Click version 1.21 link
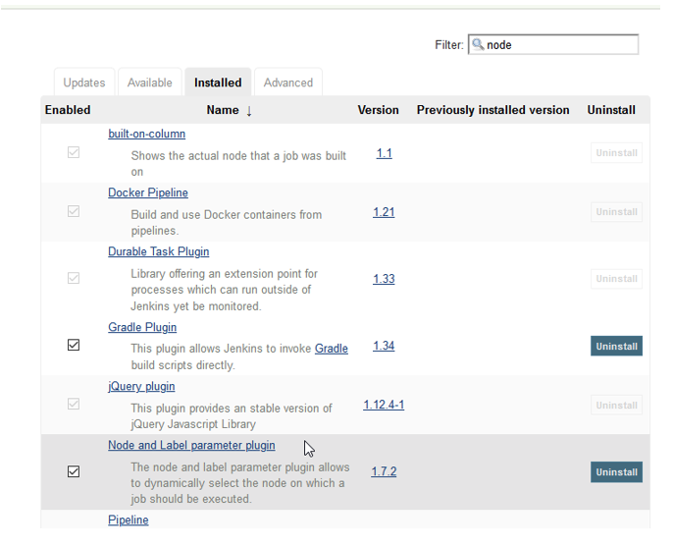 click(384, 212)
